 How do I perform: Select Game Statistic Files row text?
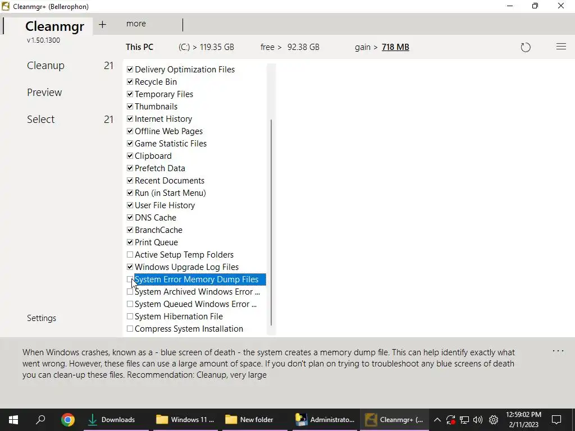[171, 144]
